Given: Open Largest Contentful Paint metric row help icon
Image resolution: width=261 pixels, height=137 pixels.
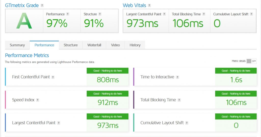Looking at the screenshot, I should [59, 123].
